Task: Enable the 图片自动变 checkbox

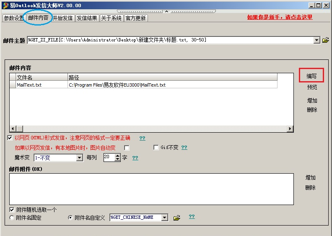Action: pyautogui.click(x=127, y=148)
